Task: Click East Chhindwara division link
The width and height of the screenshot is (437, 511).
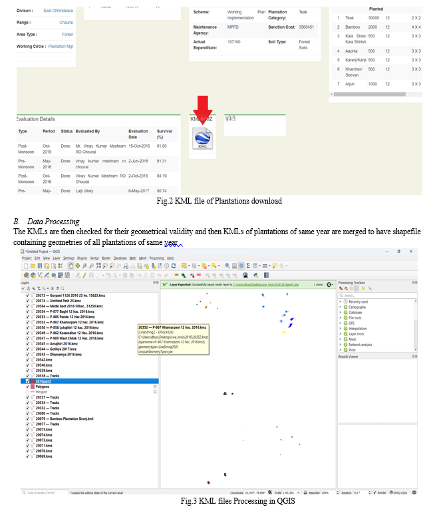Action: (59, 11)
